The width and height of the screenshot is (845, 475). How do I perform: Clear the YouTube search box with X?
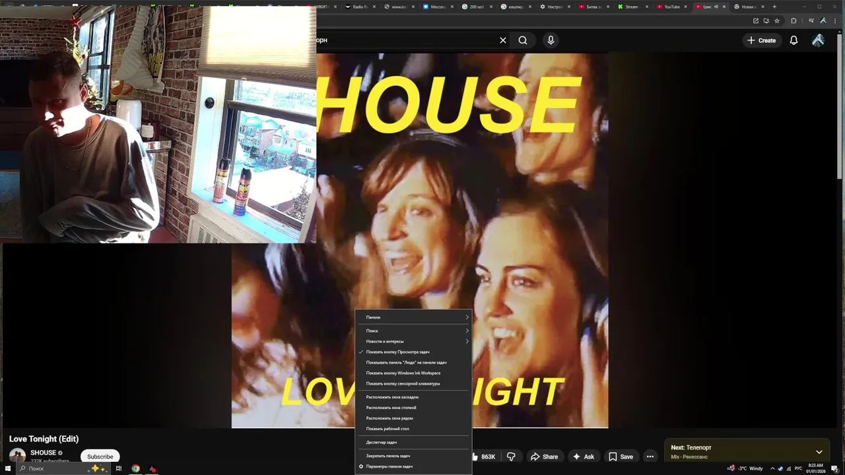tap(502, 40)
